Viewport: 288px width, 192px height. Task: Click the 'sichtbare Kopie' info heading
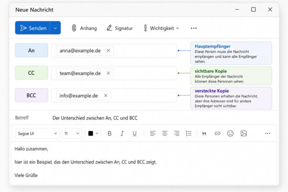tap(211, 71)
